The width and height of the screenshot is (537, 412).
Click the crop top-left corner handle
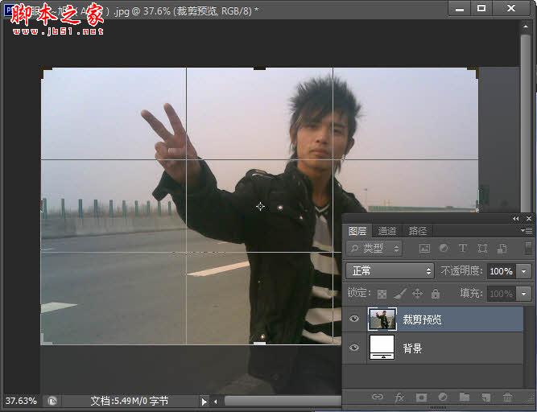pos(46,72)
